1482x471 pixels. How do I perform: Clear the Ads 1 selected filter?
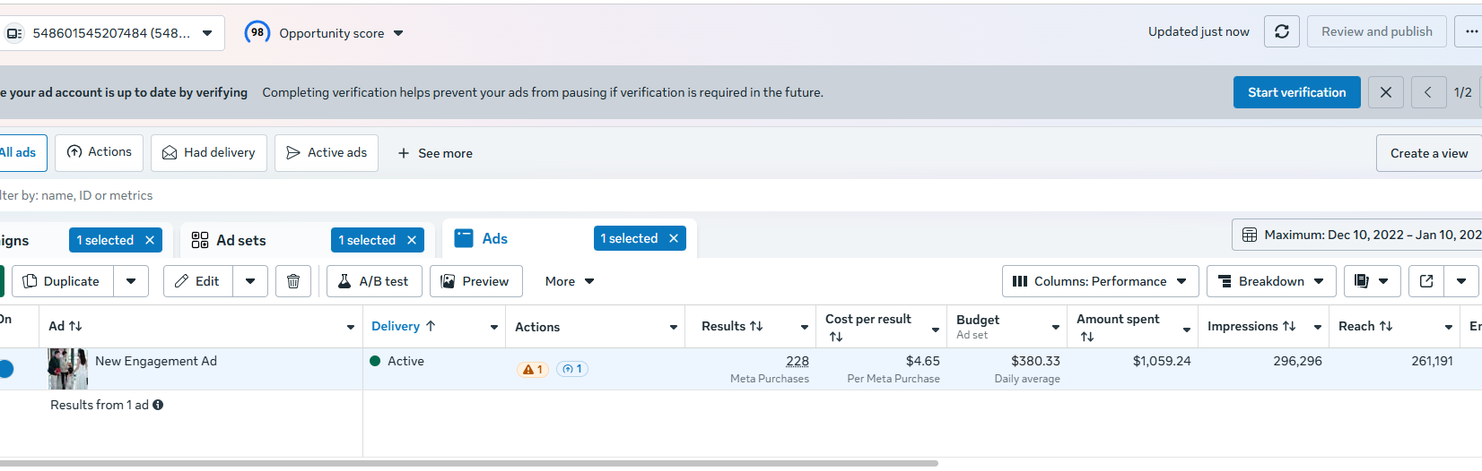pos(674,238)
